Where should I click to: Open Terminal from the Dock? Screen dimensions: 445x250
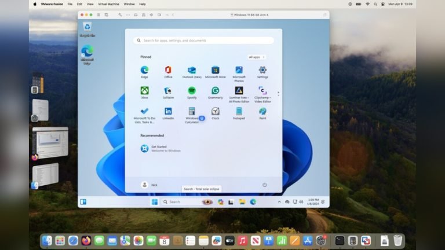[x=340, y=241]
